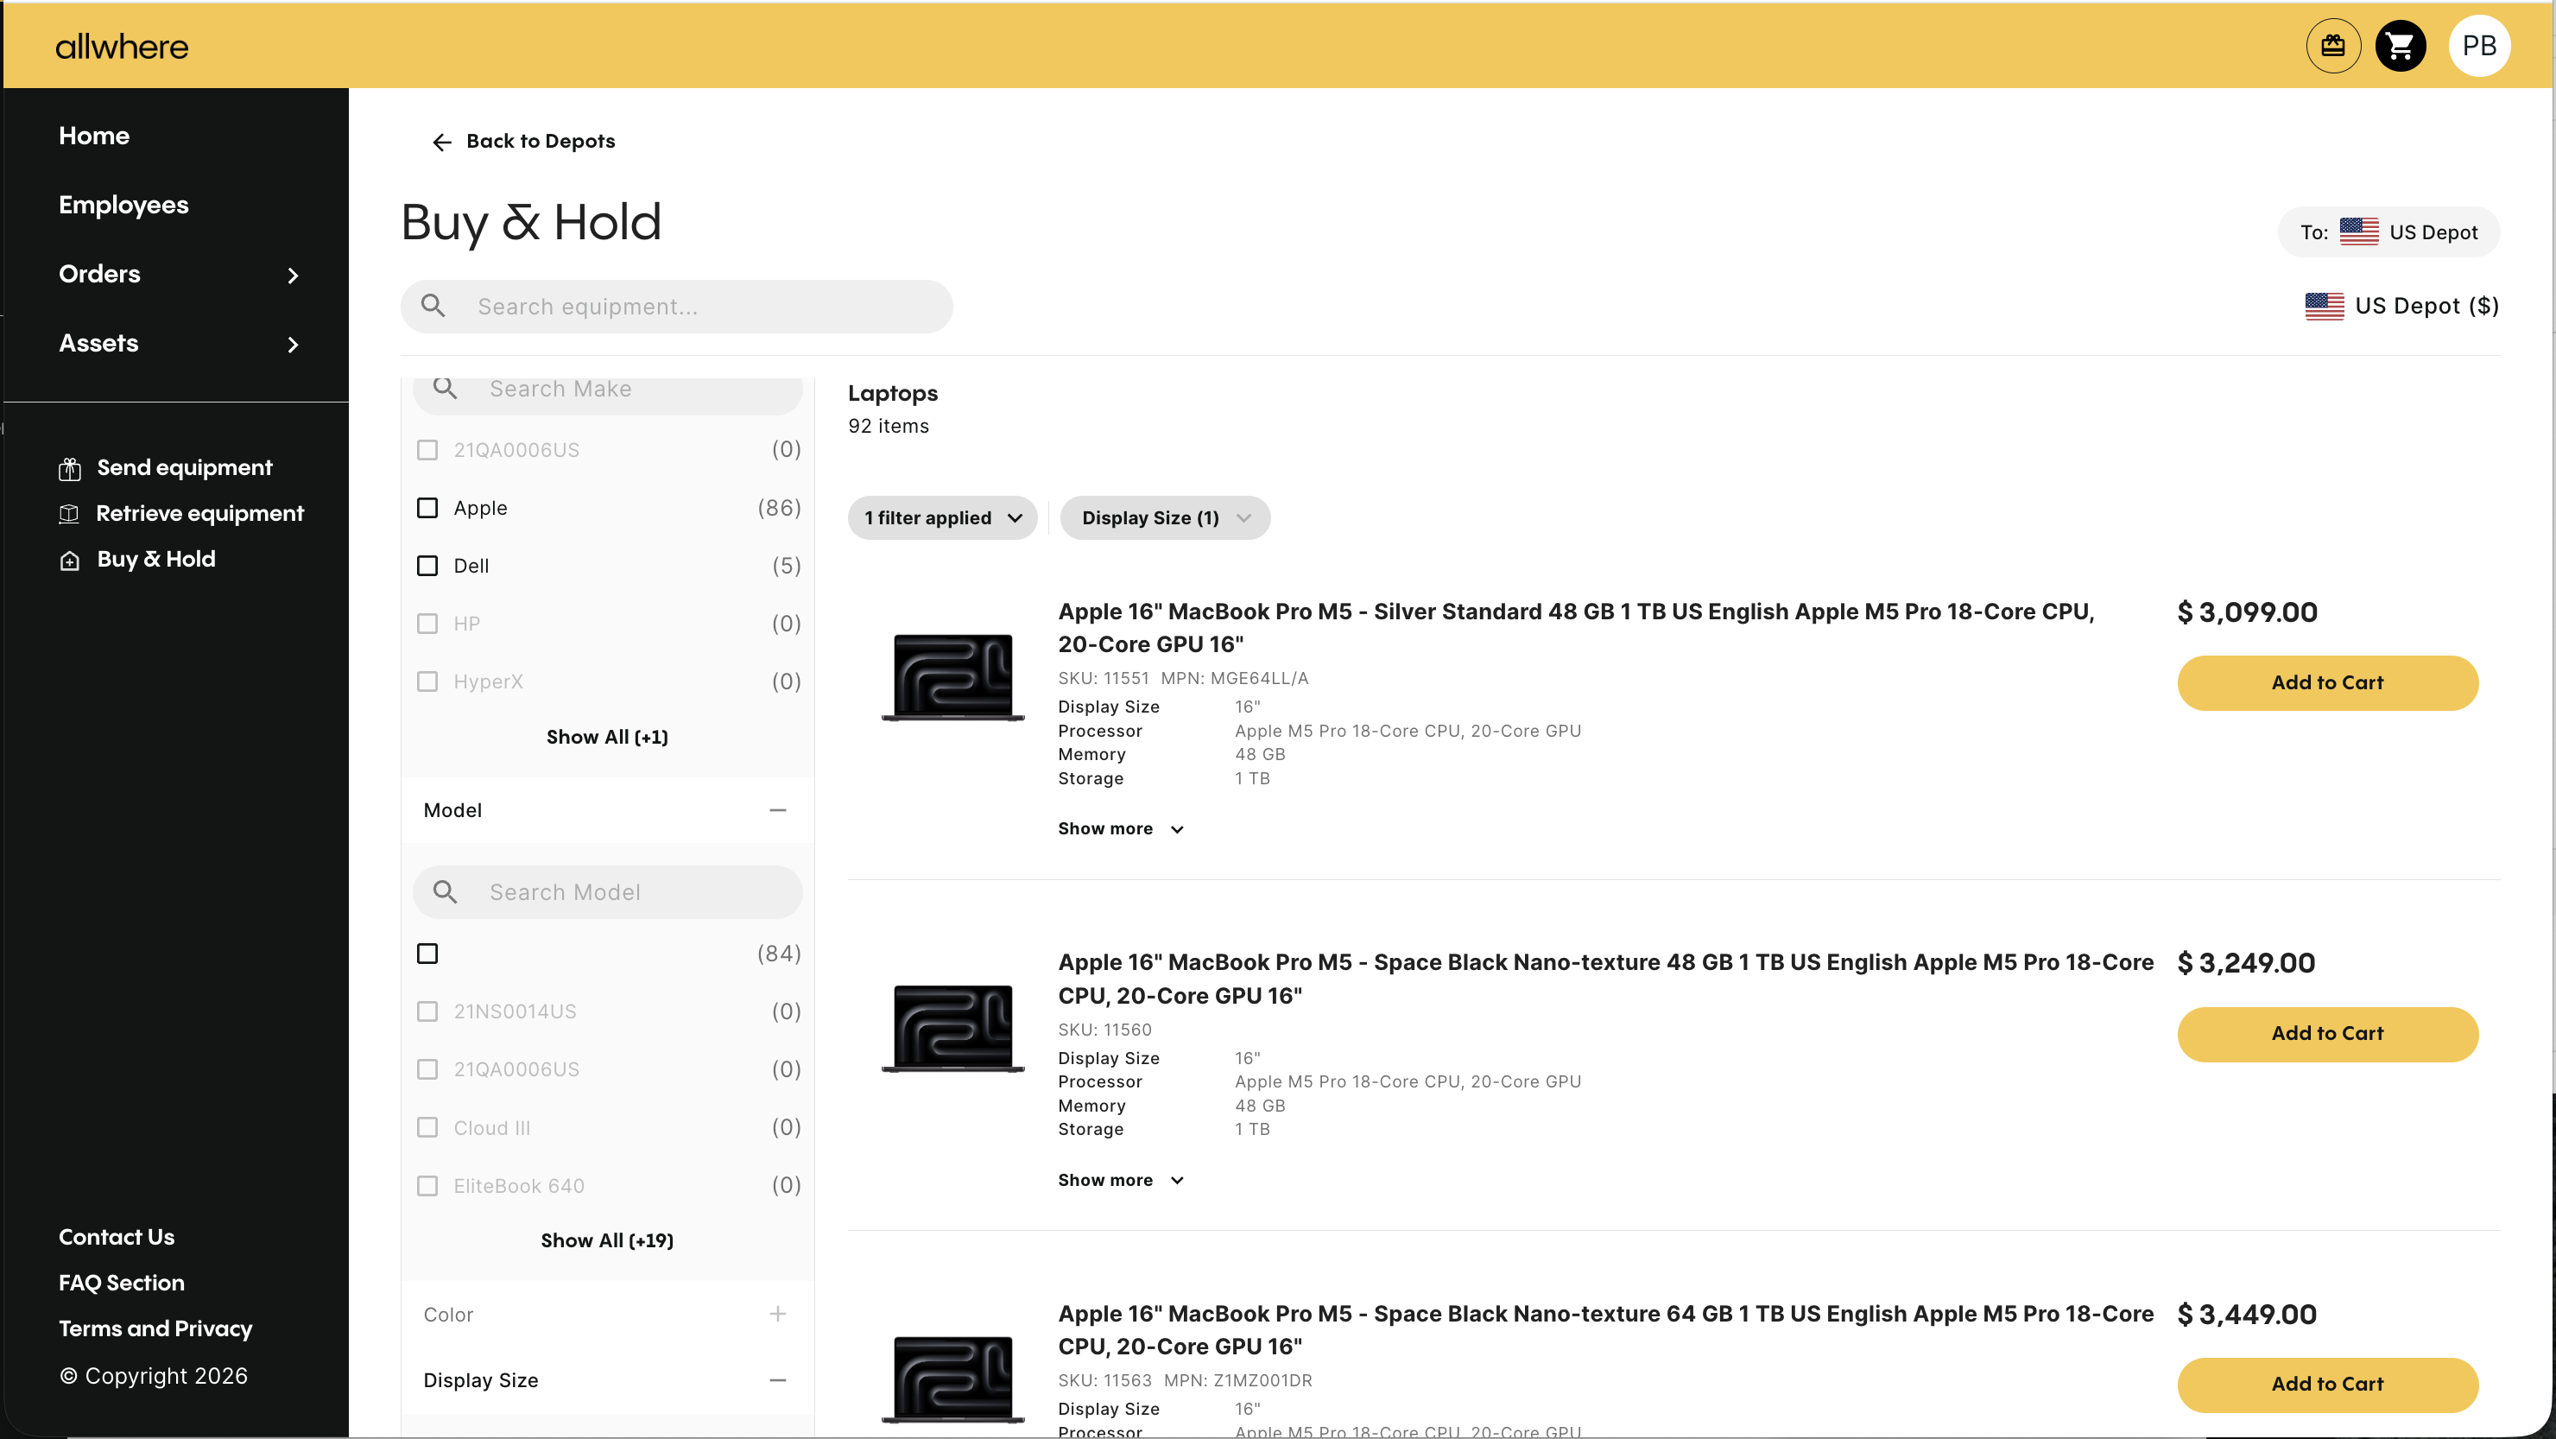Click the Search Model magnifier icon
The width and height of the screenshot is (2556, 1439).
tap(446, 891)
